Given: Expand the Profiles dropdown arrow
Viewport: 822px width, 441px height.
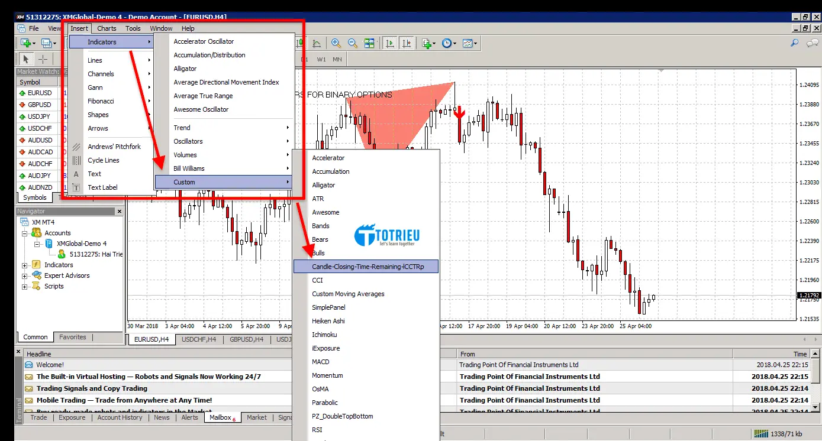Looking at the screenshot, I should pos(55,44).
